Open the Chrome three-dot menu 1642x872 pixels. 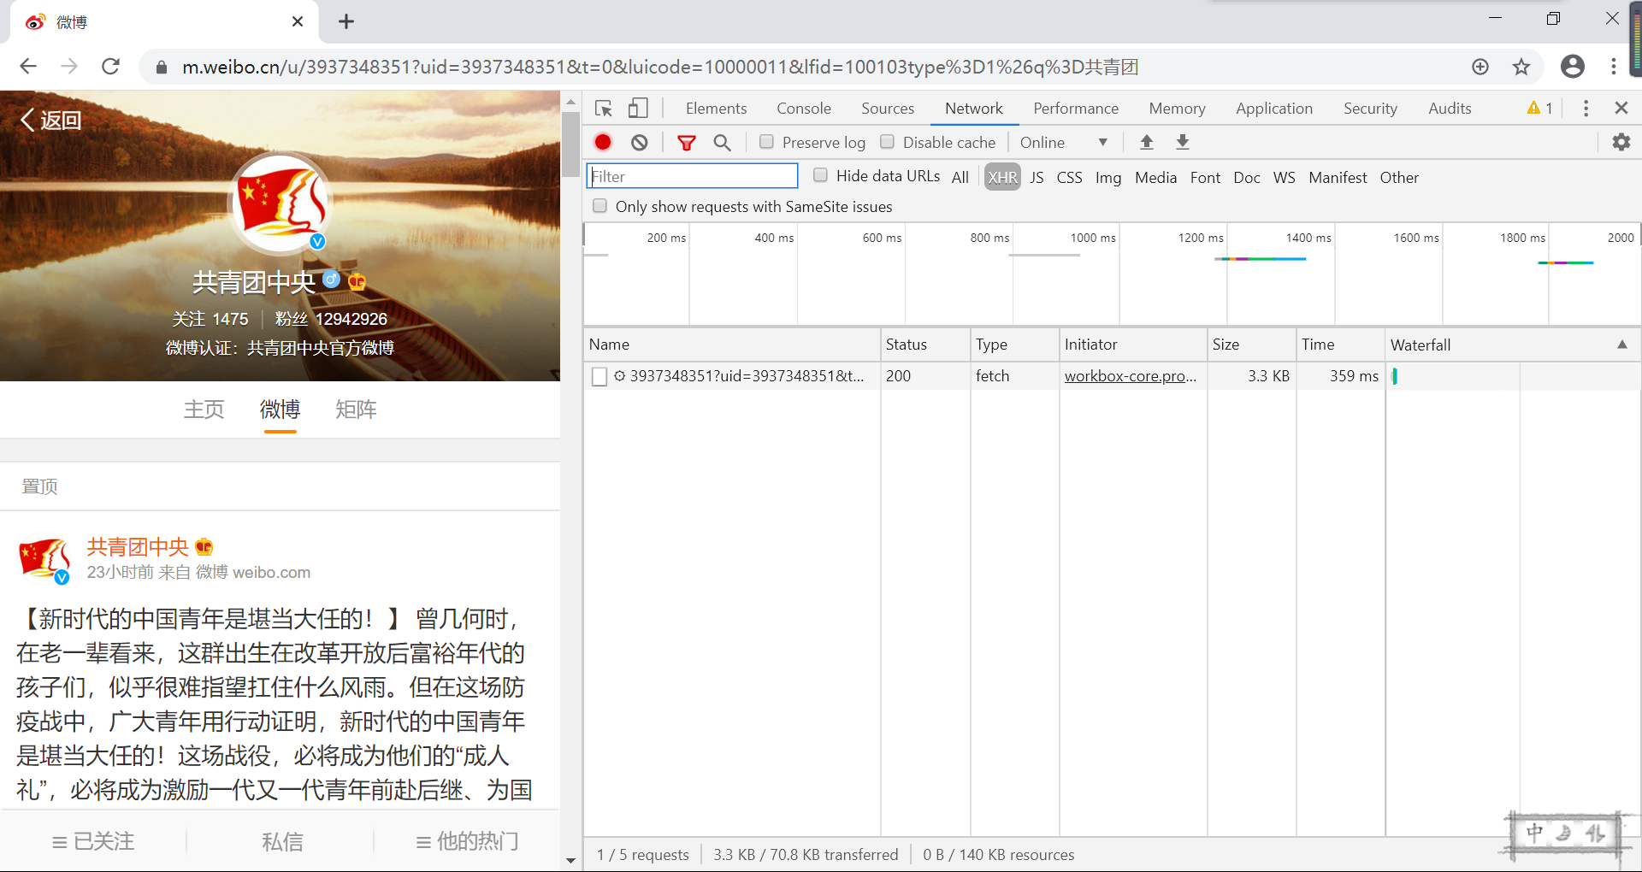pos(1614,67)
